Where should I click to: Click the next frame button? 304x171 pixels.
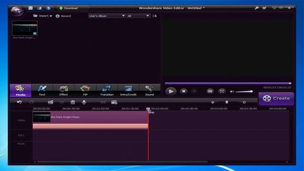coord(194,91)
